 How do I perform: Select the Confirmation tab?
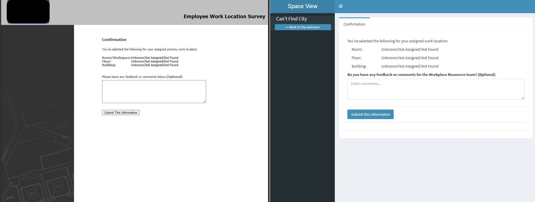354,24
